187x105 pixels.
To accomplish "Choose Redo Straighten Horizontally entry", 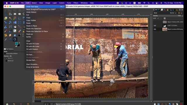I will (x=45, y=9).
